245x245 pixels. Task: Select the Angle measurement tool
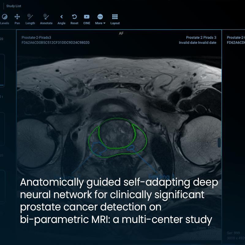(61, 18)
